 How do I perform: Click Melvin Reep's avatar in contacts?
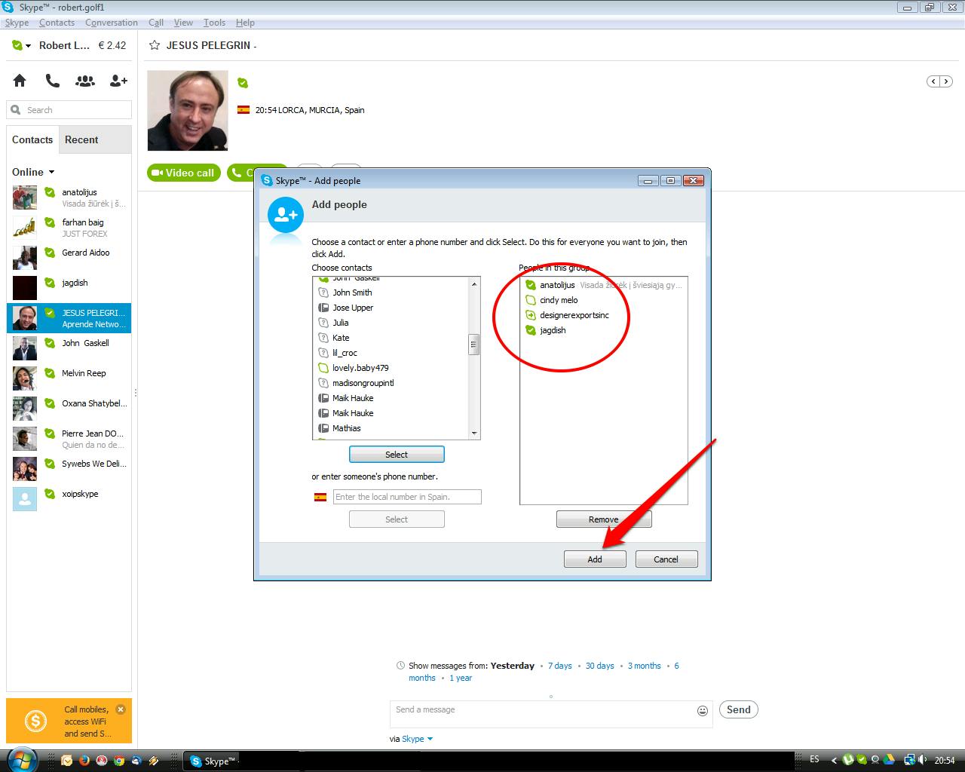(25, 378)
